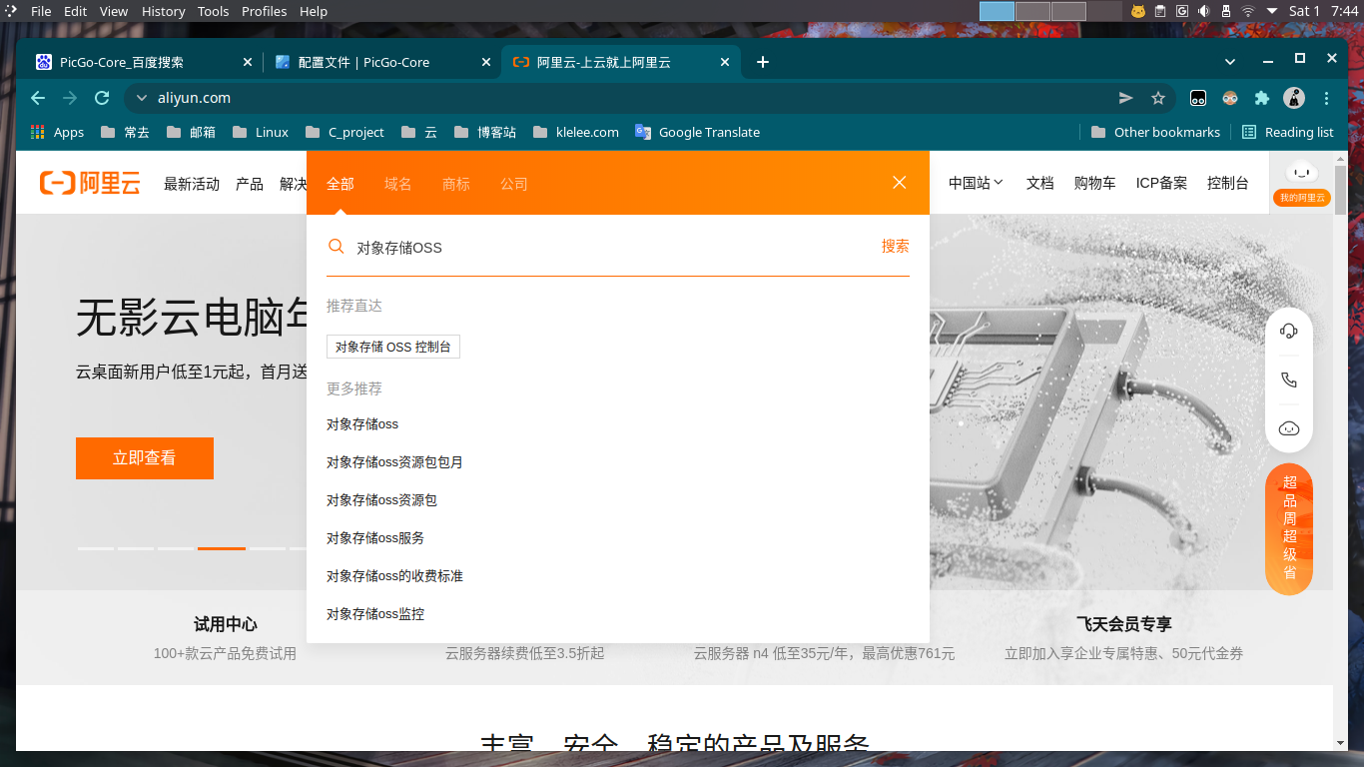1364x767 pixels.
Task: Open the Profiles menu
Action: tap(264, 11)
